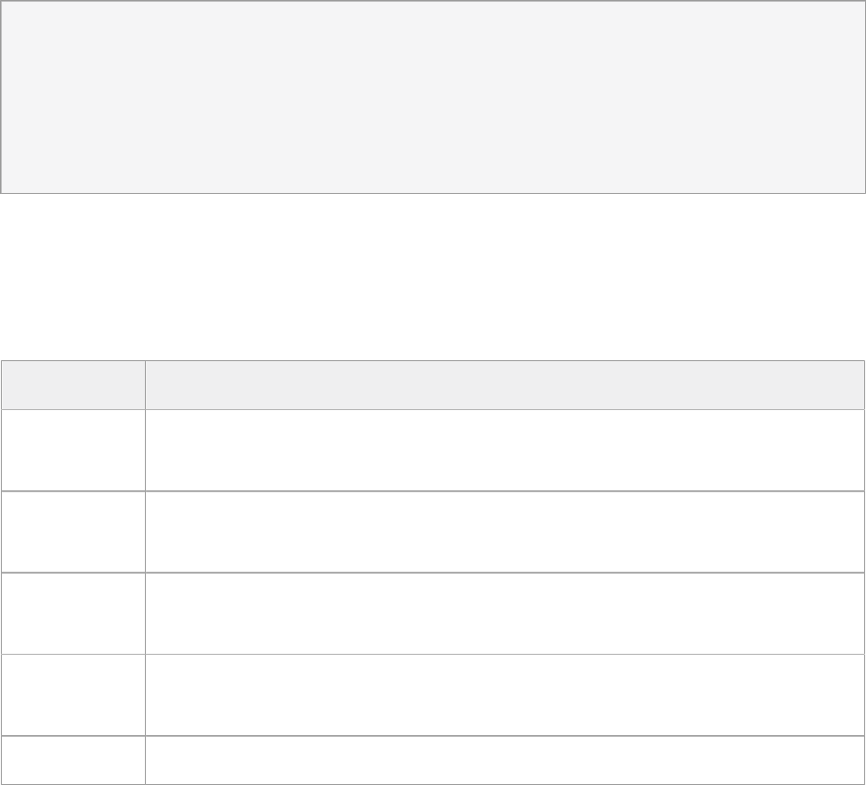Click the second body row's left cell
This screenshot has width=866, height=785.
[x=73, y=531]
